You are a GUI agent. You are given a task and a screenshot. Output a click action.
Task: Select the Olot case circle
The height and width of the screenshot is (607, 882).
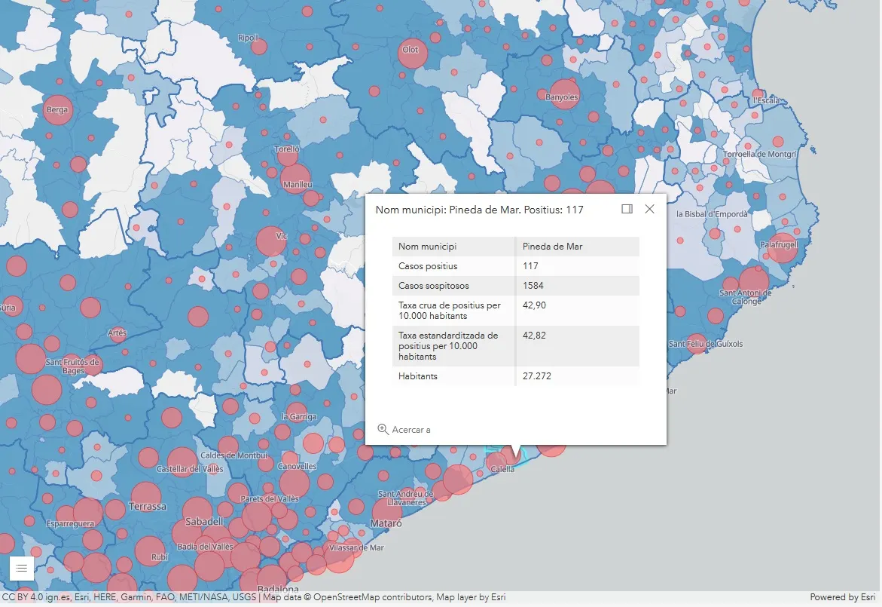(412, 54)
